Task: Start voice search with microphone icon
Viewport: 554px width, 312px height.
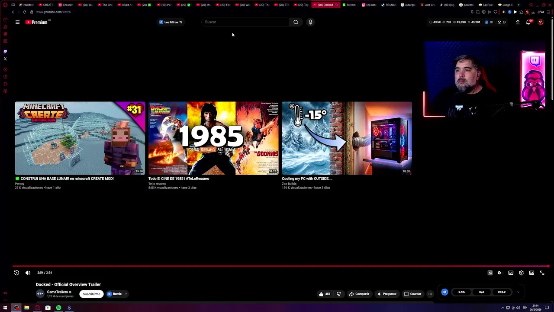Action: 310,22
